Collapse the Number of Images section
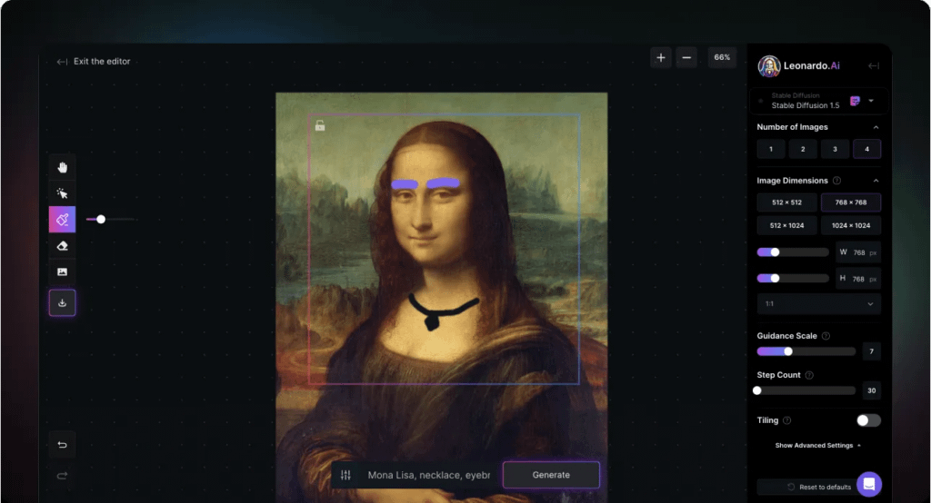This screenshot has height=503, width=931. click(876, 127)
